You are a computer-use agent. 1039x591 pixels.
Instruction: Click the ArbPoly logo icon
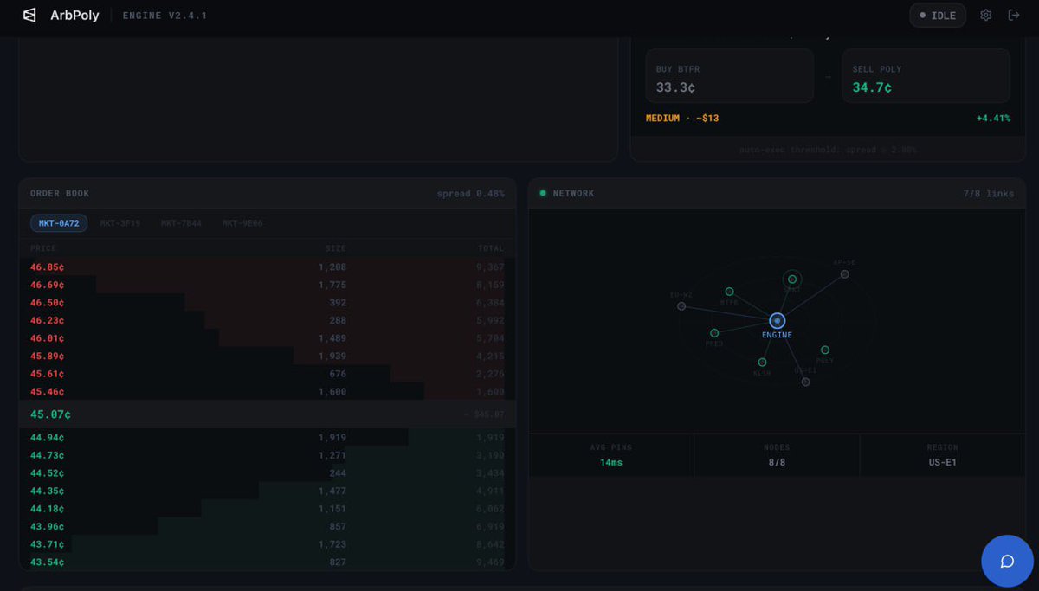coord(29,15)
